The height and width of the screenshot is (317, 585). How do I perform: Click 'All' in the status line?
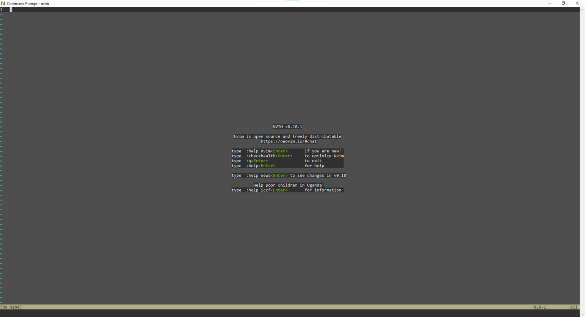click(x=574, y=307)
